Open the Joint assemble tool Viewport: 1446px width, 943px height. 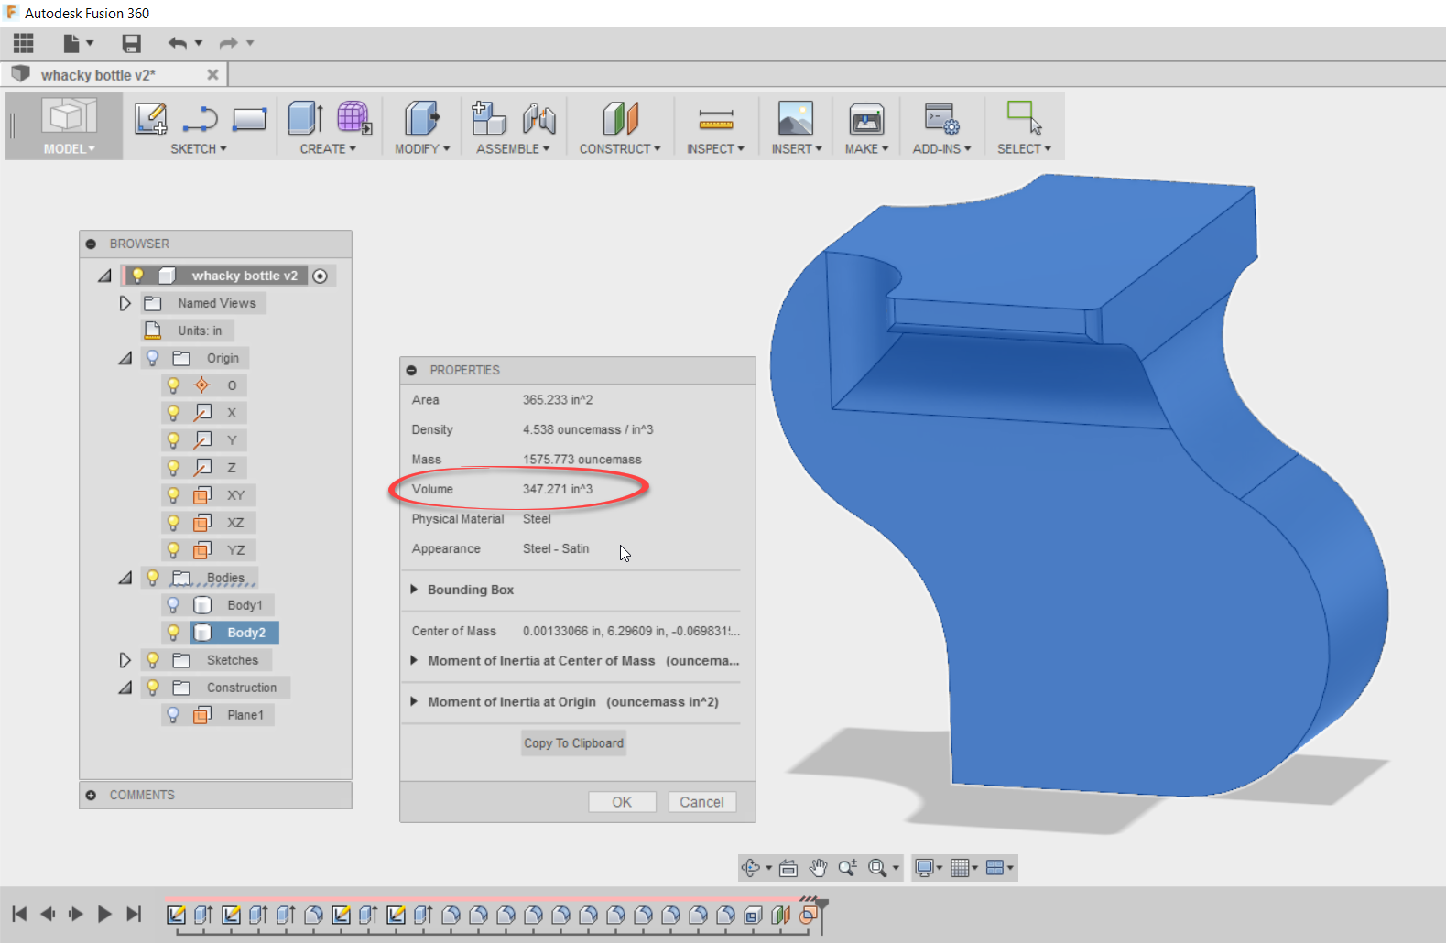point(539,118)
